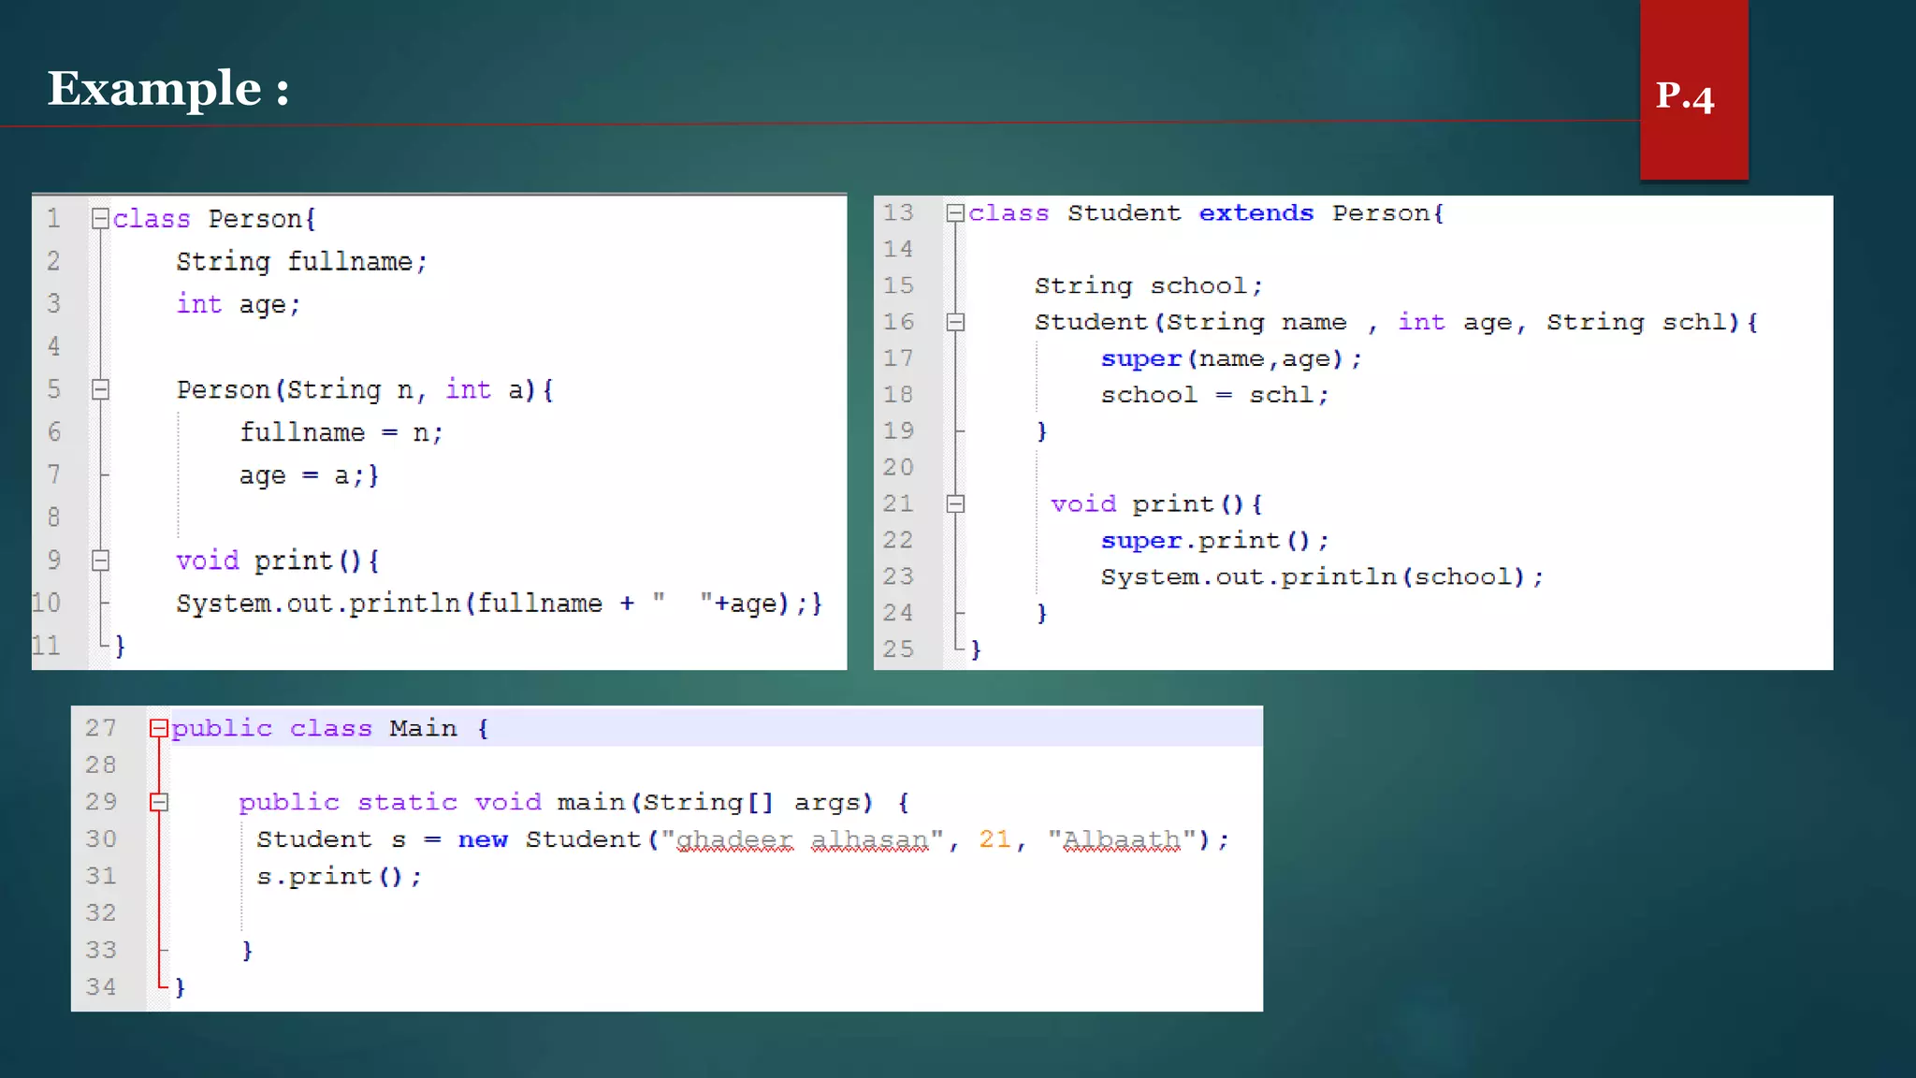This screenshot has height=1078, width=1916.
Task: Collapse the main method fold marker
Action: point(159,802)
